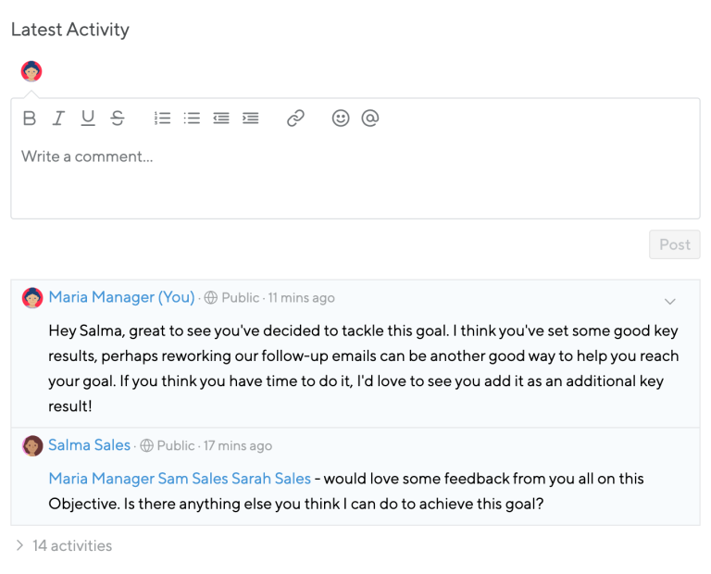Screen dimensions: 711x574
Task: Open the Sarah Sales mention link
Action: (x=271, y=479)
